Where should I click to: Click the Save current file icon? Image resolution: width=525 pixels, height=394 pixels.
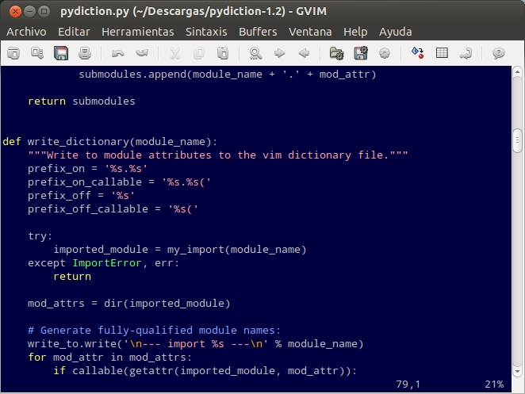(x=37, y=53)
